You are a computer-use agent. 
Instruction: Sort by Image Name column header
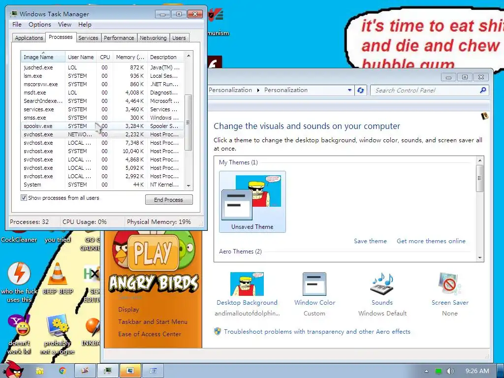pos(43,57)
